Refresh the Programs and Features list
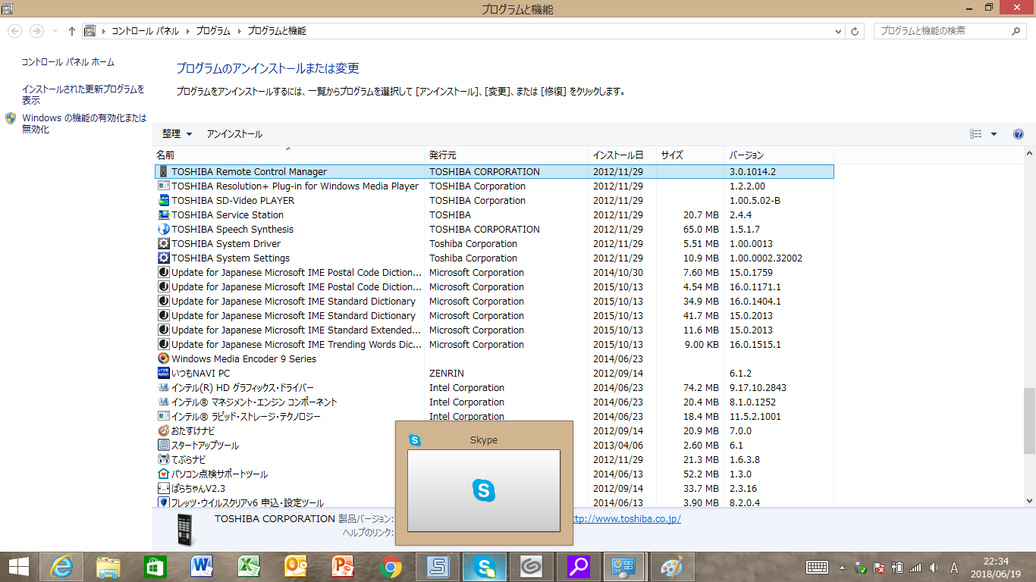The image size is (1036, 582). point(855,31)
